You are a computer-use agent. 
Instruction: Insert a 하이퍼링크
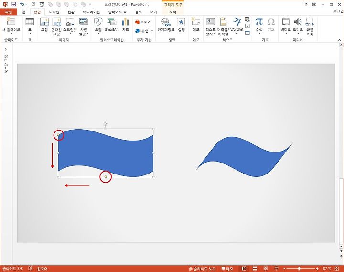coord(166,24)
